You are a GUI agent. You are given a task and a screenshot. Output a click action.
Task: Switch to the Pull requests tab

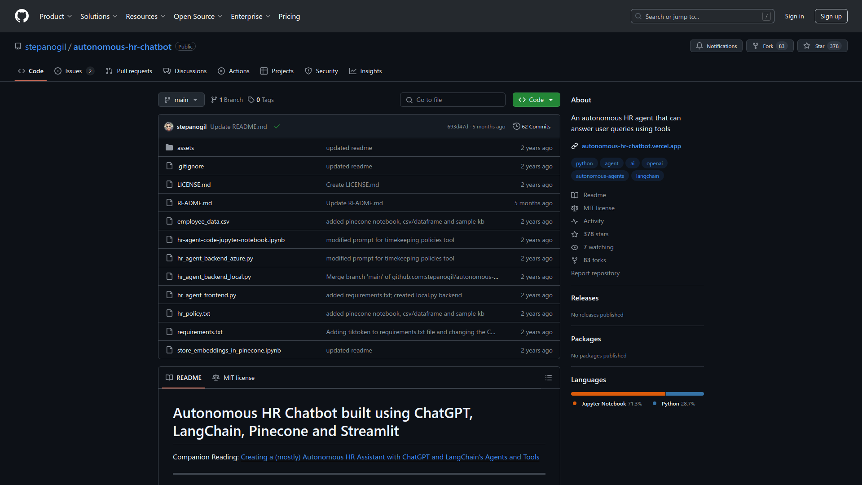[129, 71]
